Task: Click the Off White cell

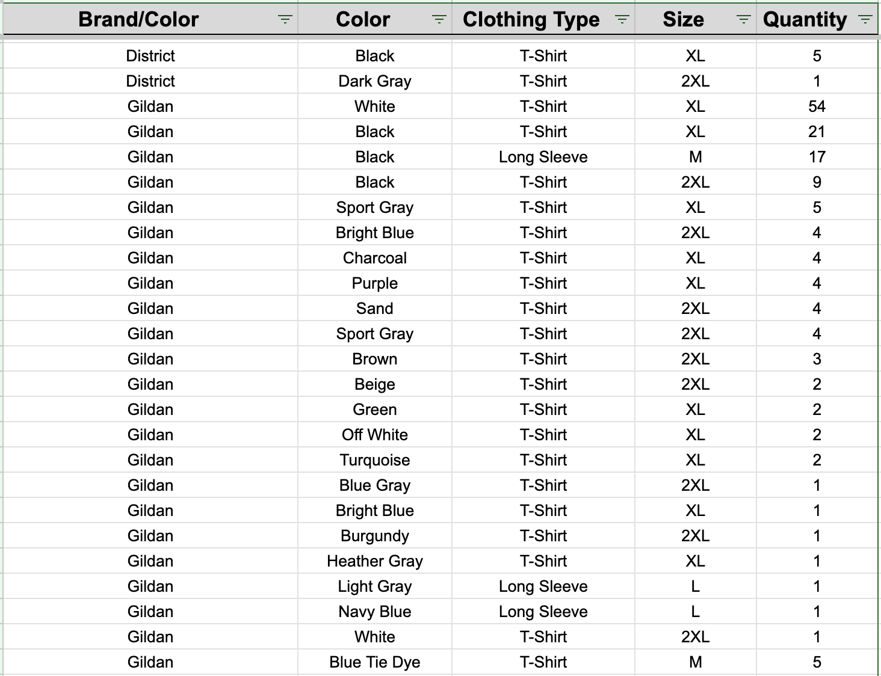Action: [375, 435]
